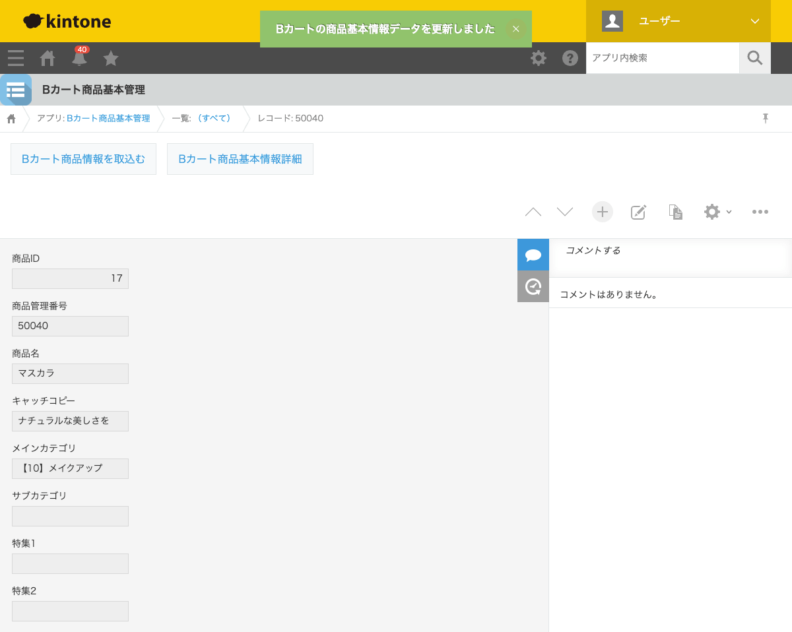Screen dimensions: 792x632
Task: Click the help question mark icon
Action: coord(570,58)
